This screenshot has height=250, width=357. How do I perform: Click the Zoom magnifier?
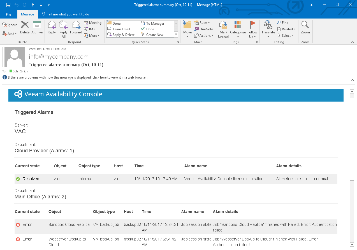(305, 28)
